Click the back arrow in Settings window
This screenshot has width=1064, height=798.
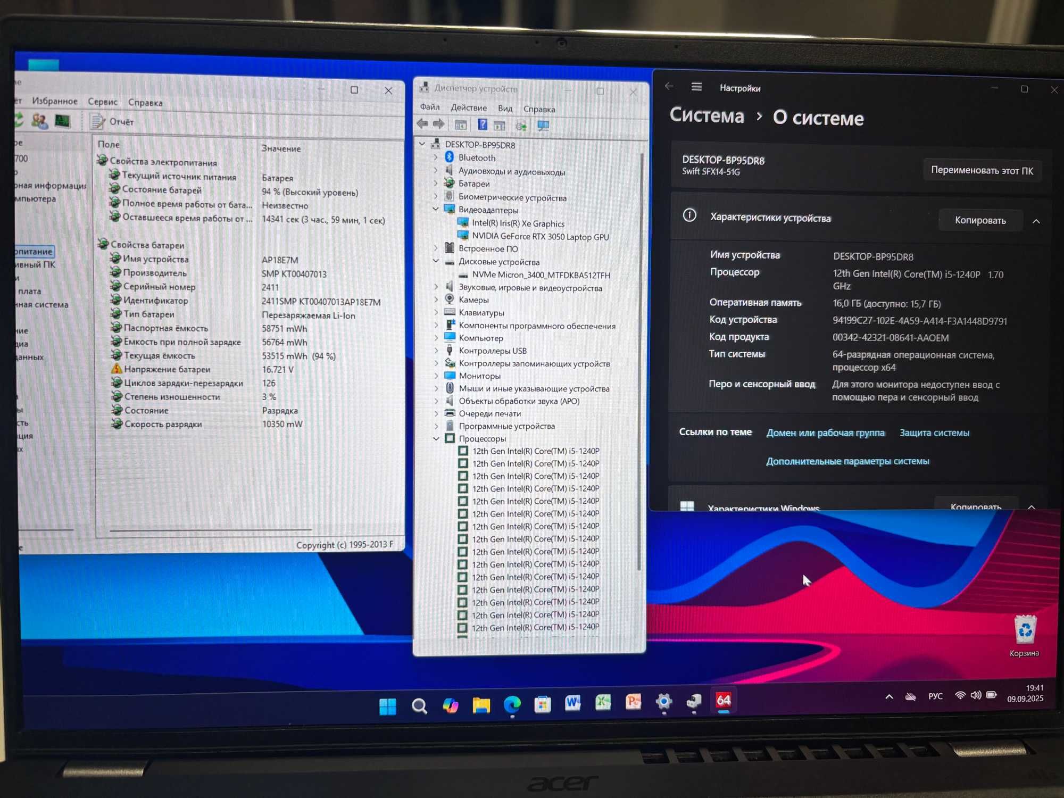click(669, 87)
